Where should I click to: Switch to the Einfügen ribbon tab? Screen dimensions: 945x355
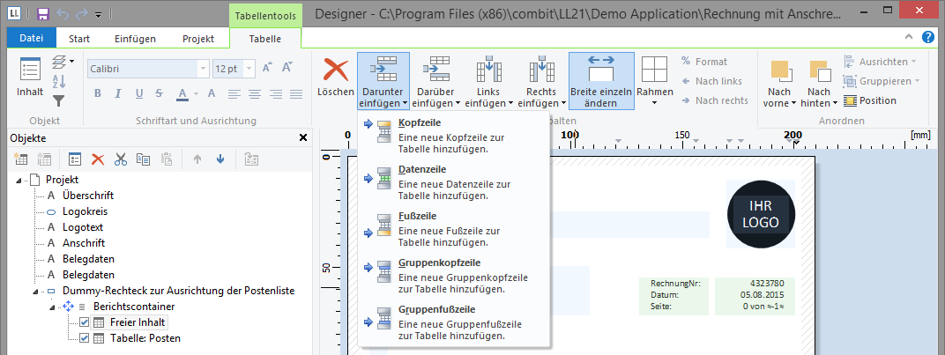136,39
